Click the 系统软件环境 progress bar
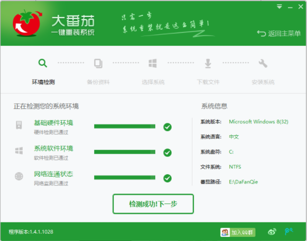The height and width of the screenshot is (241, 307). click(125, 152)
